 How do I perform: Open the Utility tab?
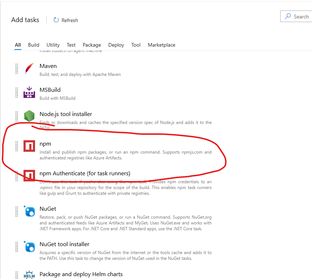click(x=53, y=45)
